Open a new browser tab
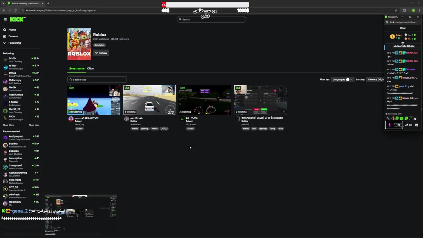This screenshot has height=238, width=423. coord(48,3)
